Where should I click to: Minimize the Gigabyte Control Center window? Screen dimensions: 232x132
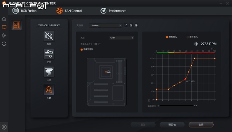[x=221, y=3]
